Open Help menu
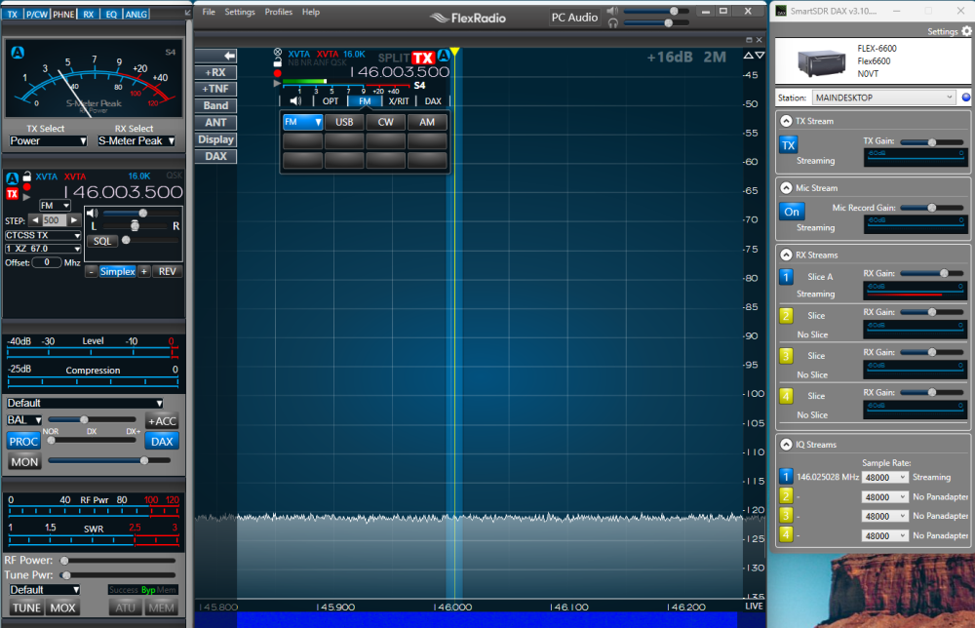This screenshot has width=975, height=628. click(x=311, y=12)
